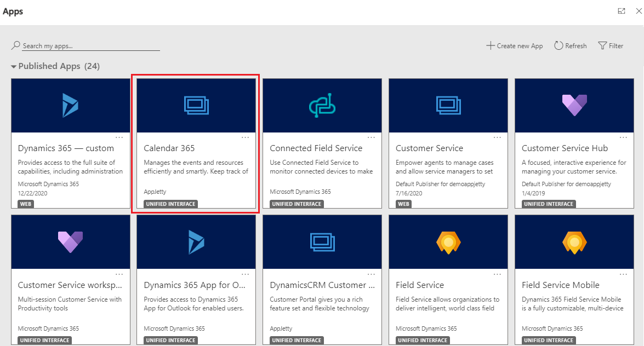Open the Connected Field Service title

click(316, 148)
